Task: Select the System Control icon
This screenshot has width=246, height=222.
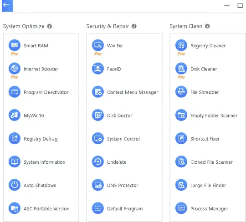Action: click(x=98, y=138)
